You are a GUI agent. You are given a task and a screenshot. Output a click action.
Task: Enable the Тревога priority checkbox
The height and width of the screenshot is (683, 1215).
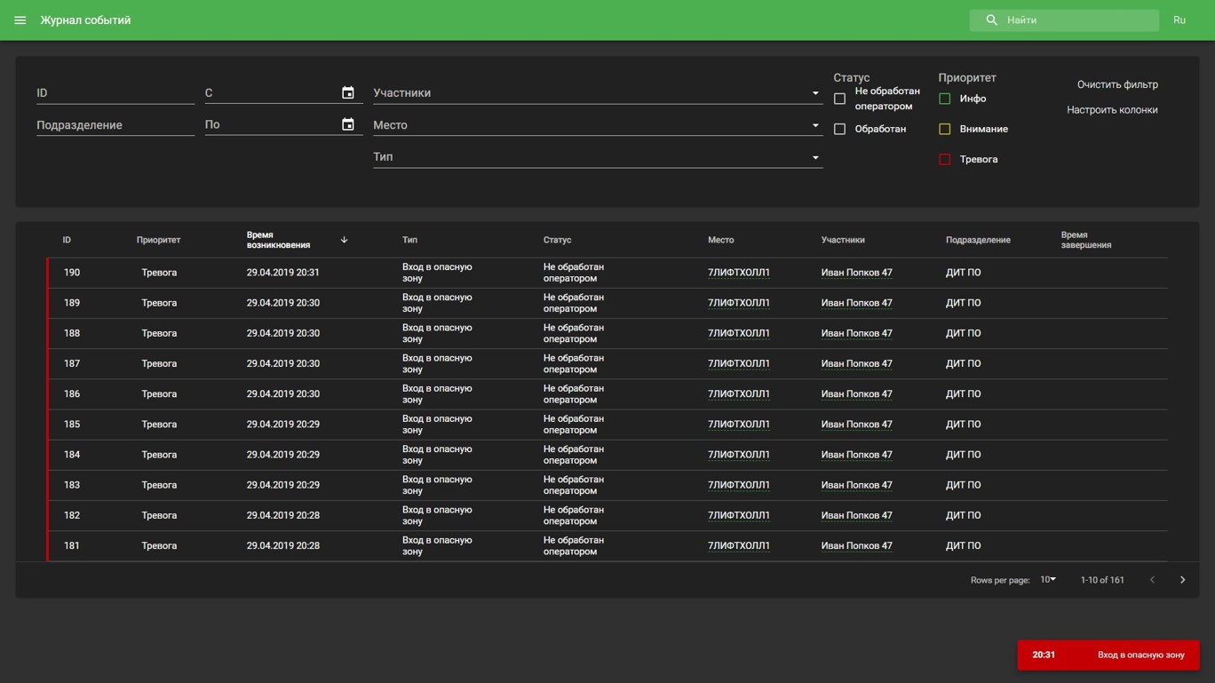coord(944,159)
